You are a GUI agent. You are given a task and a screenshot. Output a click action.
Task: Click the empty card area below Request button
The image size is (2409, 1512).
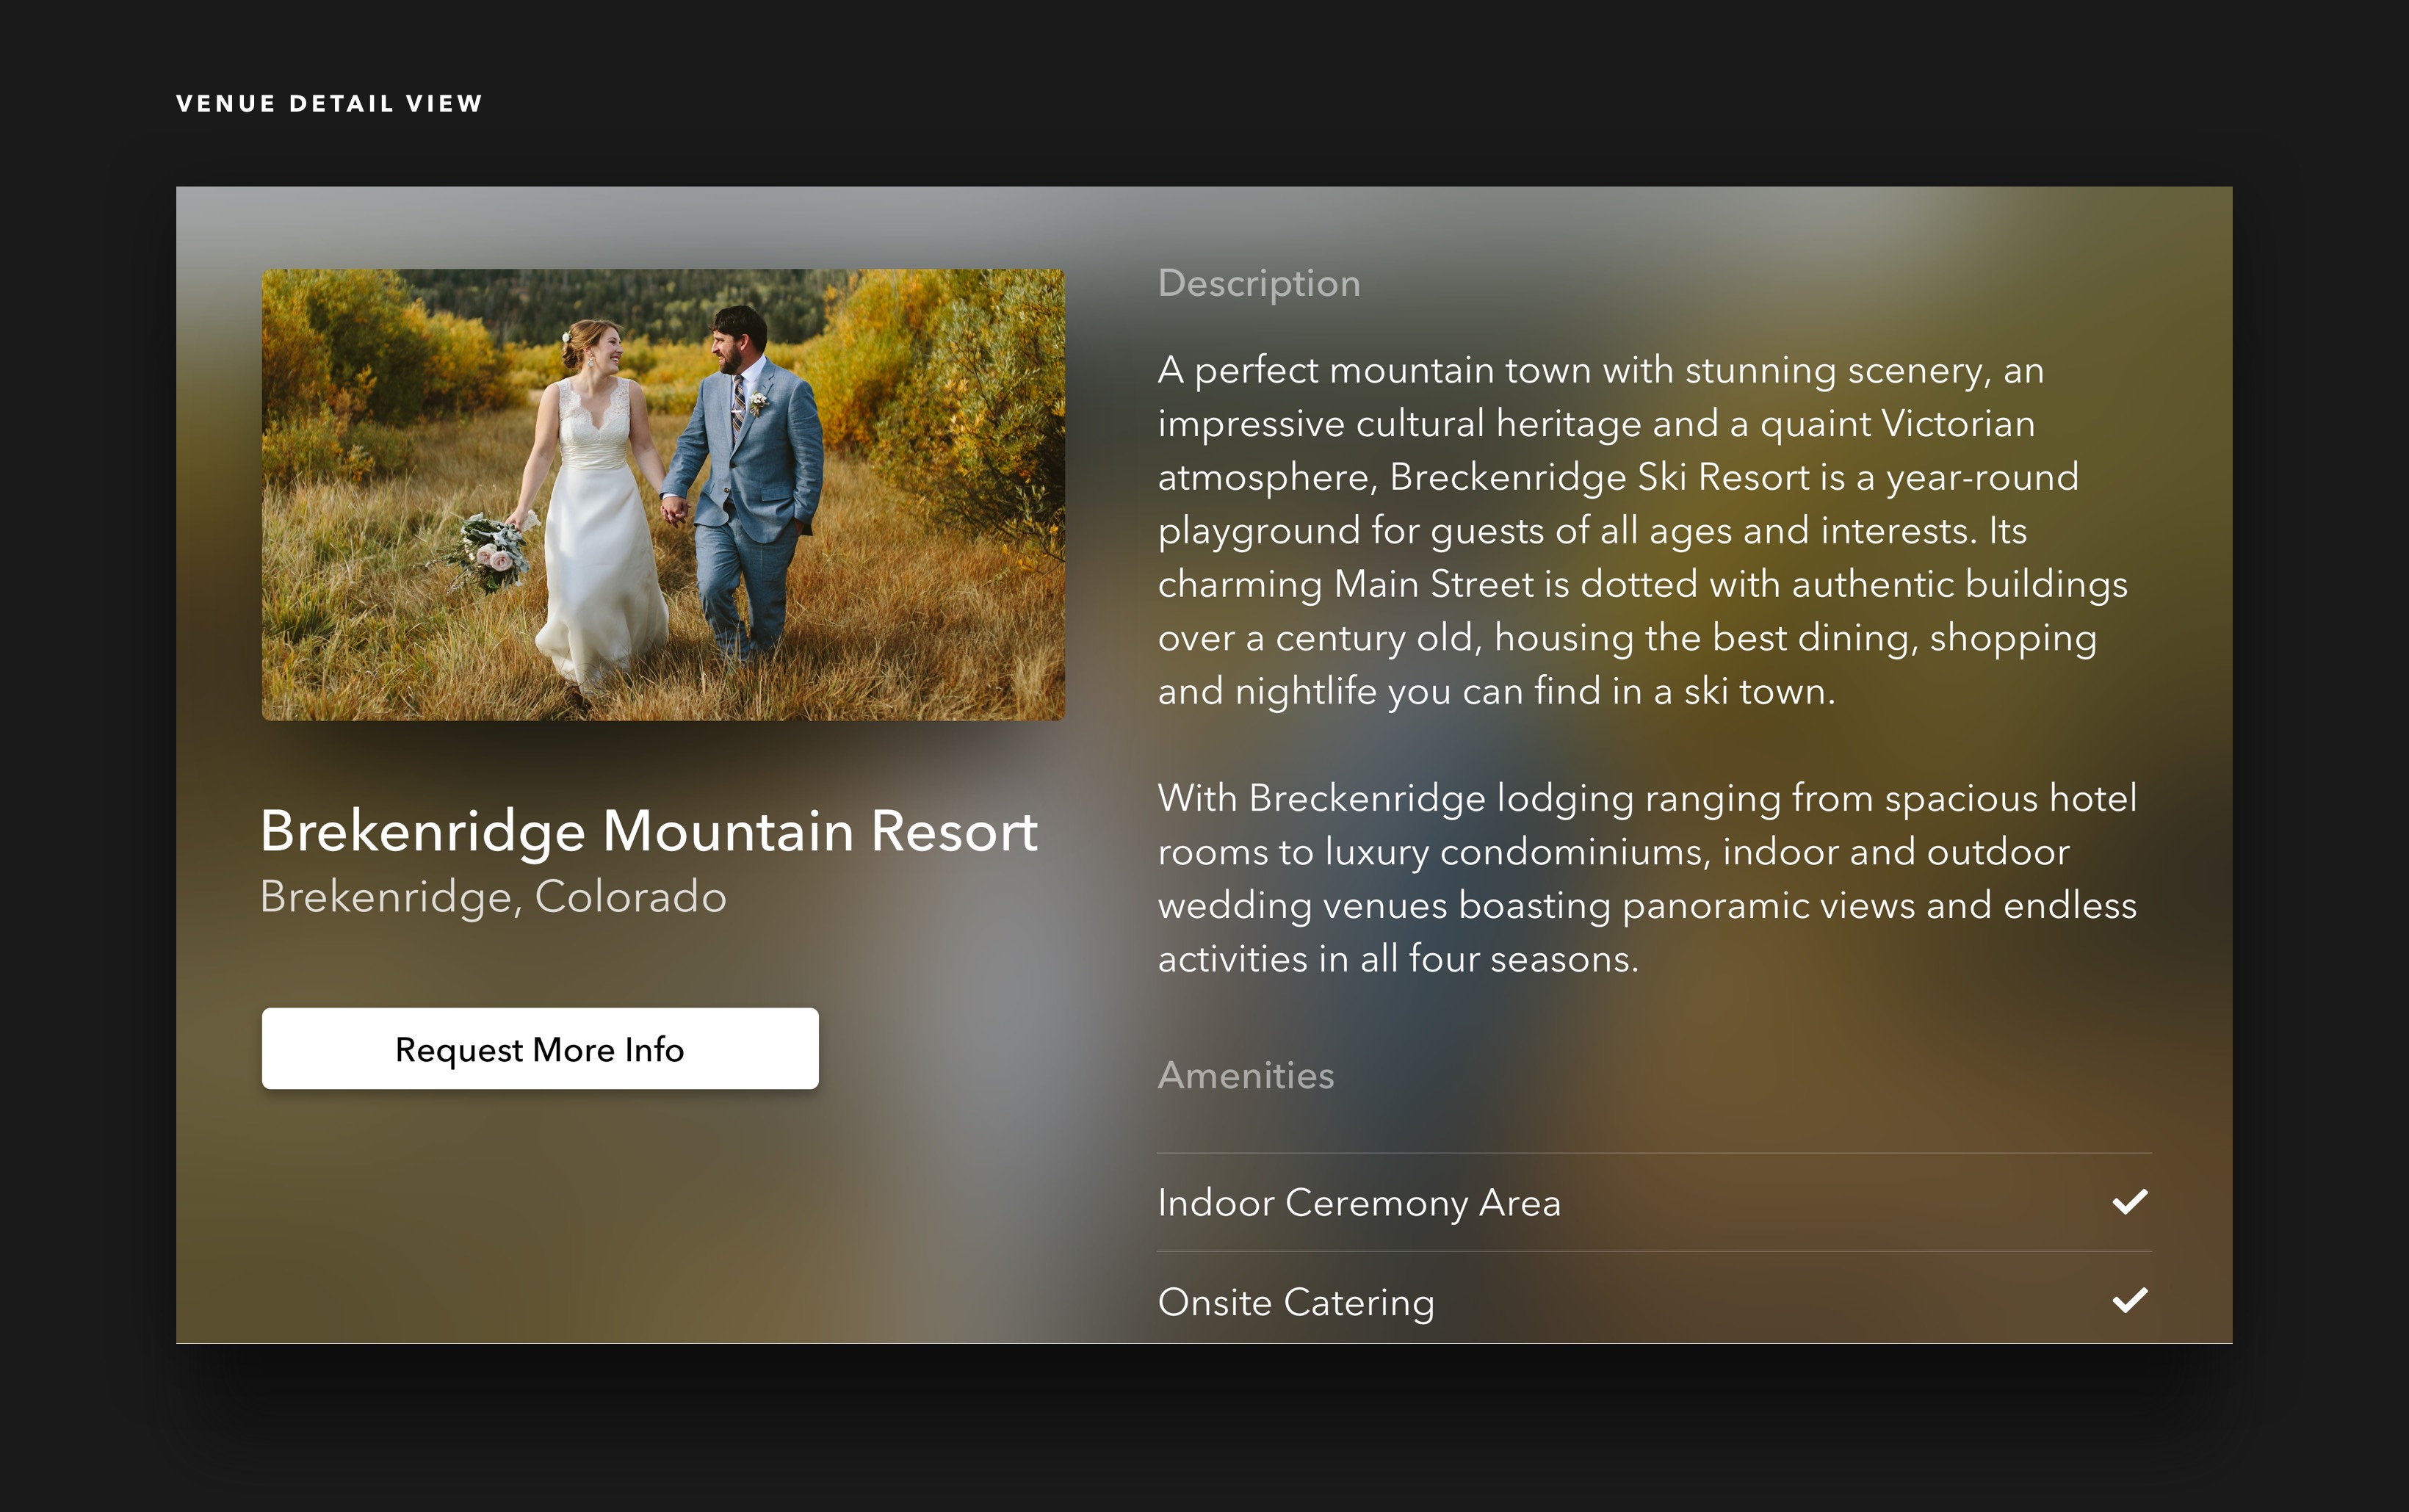tap(540, 1220)
